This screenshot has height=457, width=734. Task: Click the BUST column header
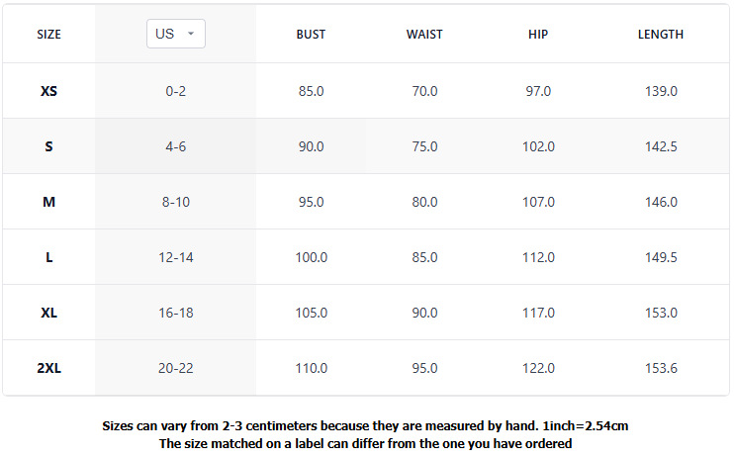point(311,35)
